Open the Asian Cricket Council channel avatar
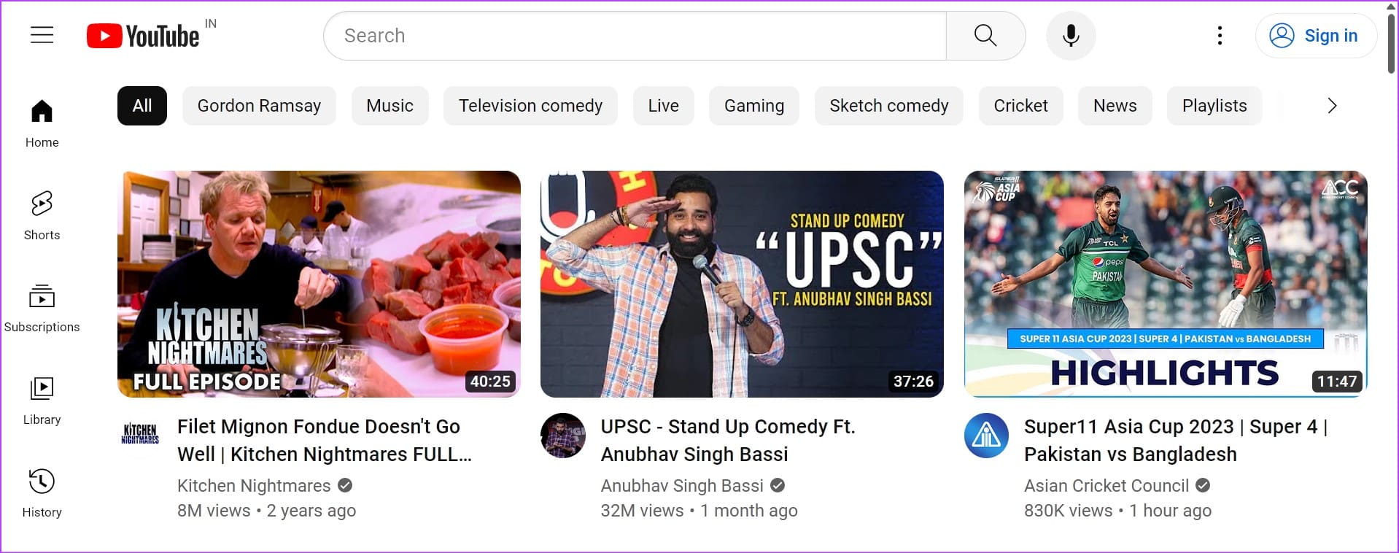This screenshot has height=553, width=1399. (986, 436)
